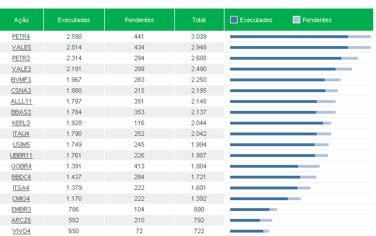Select BBDC4 executed value 1.437

(74, 177)
